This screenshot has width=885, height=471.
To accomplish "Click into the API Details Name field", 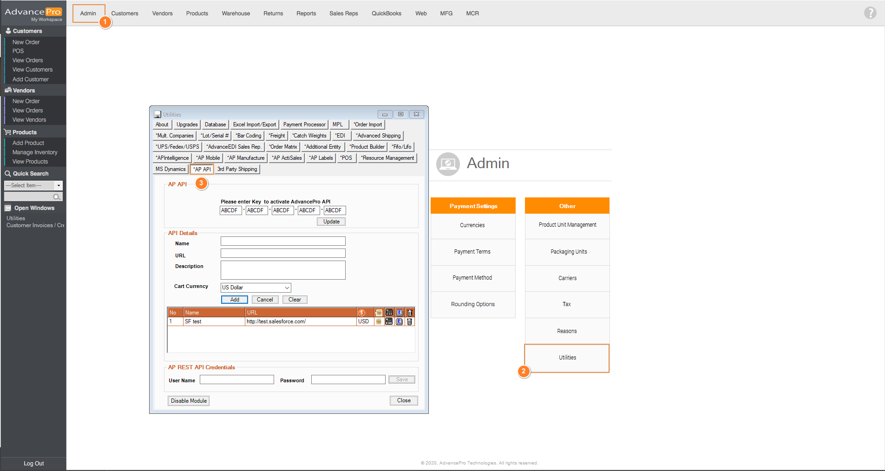I will coord(283,241).
